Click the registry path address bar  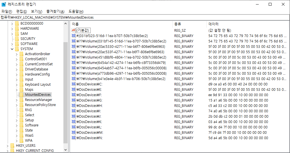click(145, 18)
